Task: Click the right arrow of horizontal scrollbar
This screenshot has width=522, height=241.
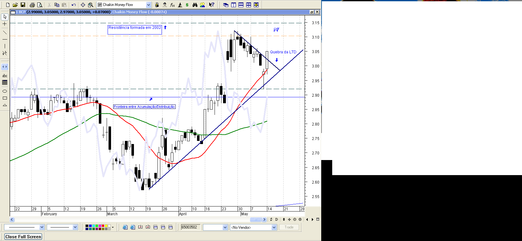Action: point(264,220)
